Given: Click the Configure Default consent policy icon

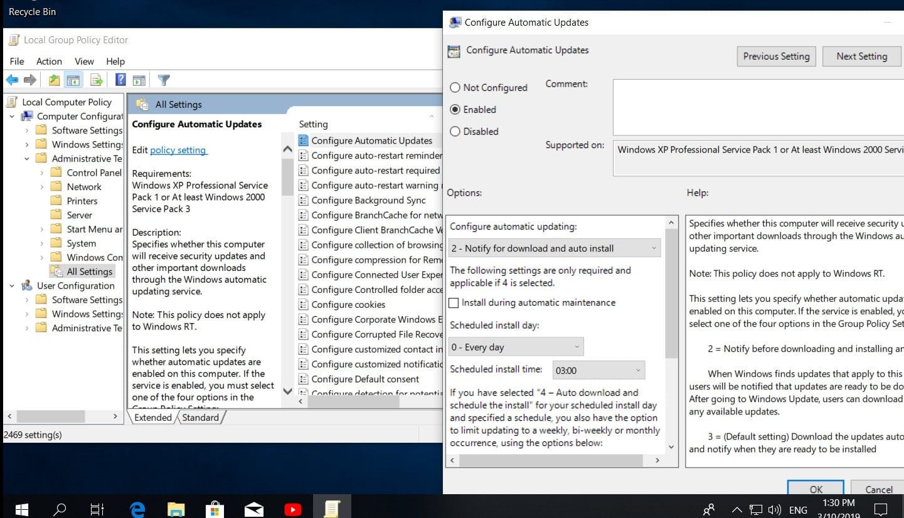Looking at the screenshot, I should [x=304, y=379].
